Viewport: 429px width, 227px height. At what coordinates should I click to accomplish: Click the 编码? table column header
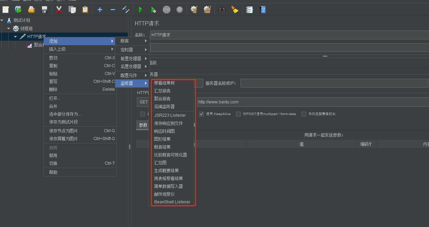pyautogui.click(x=366, y=144)
